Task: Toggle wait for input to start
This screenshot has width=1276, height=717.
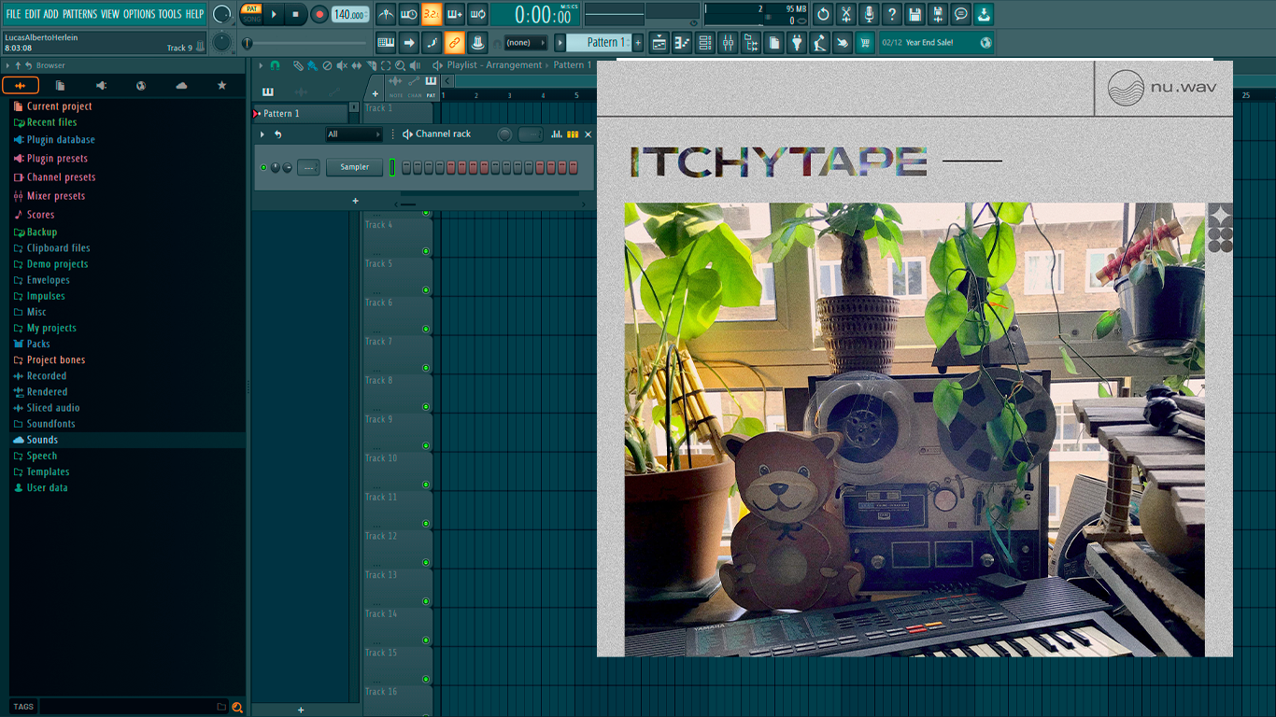Action: tap(409, 14)
